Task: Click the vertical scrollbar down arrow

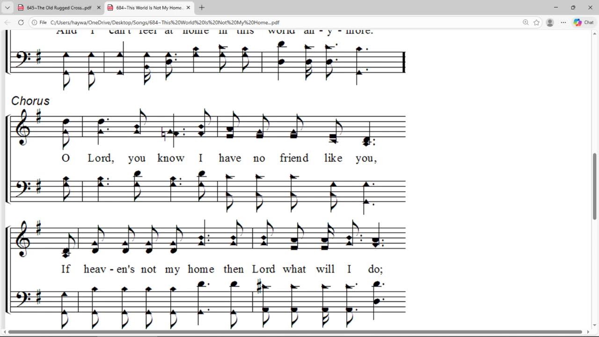Action: (595, 325)
